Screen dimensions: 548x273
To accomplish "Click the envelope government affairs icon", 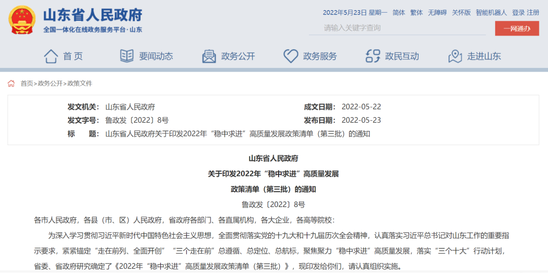I will 209,56.
